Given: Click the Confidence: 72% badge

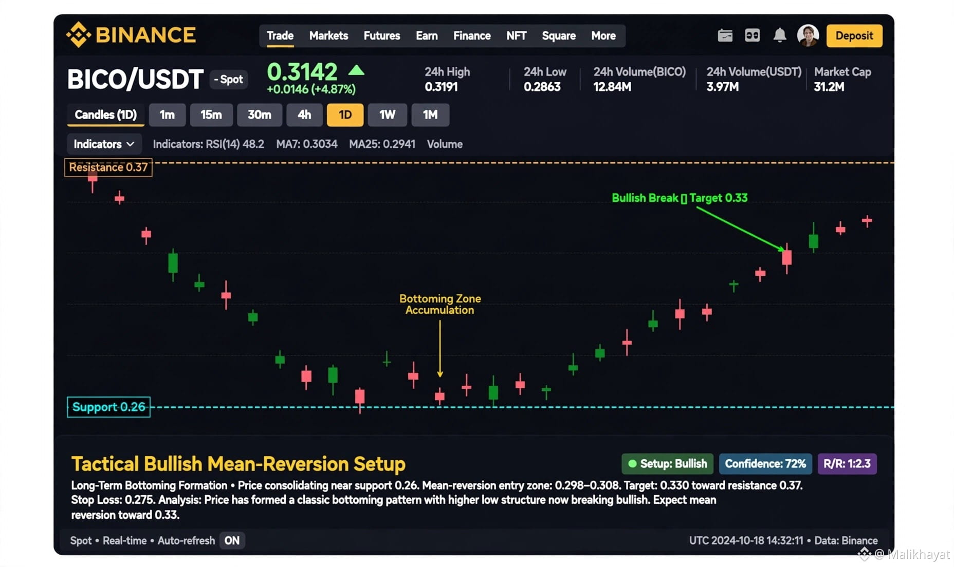Looking at the screenshot, I should coord(765,464).
